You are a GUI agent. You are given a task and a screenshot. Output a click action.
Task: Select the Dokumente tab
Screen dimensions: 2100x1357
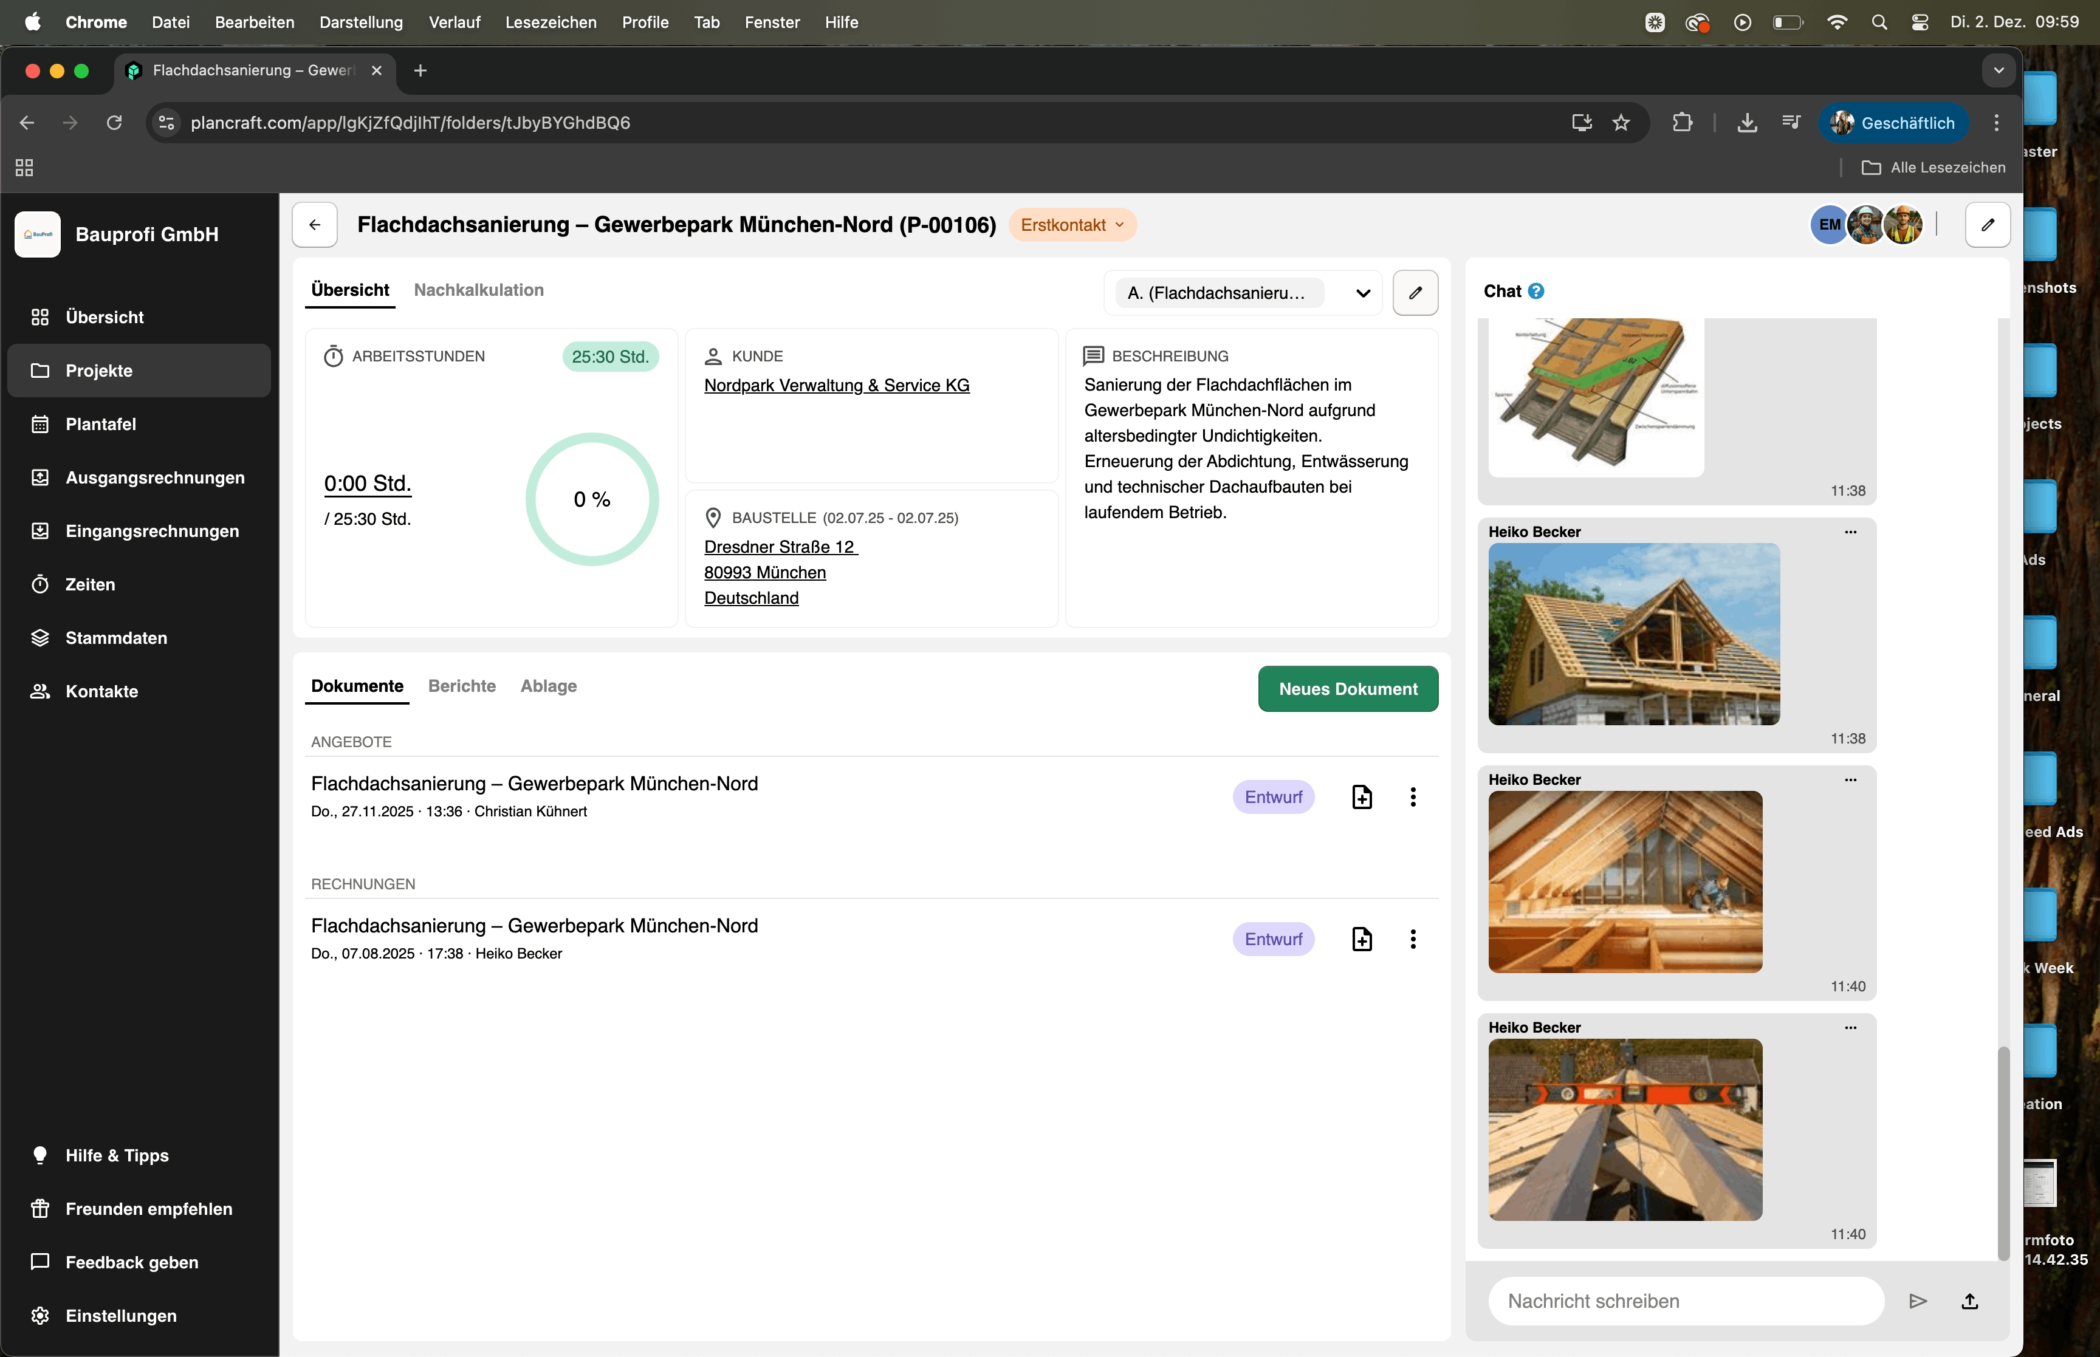(x=357, y=686)
